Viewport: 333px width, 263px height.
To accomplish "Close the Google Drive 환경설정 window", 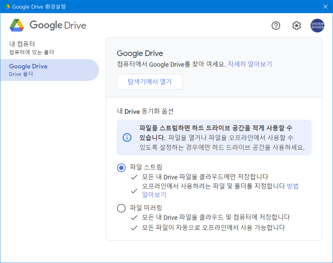I will pyautogui.click(x=325, y=7).
